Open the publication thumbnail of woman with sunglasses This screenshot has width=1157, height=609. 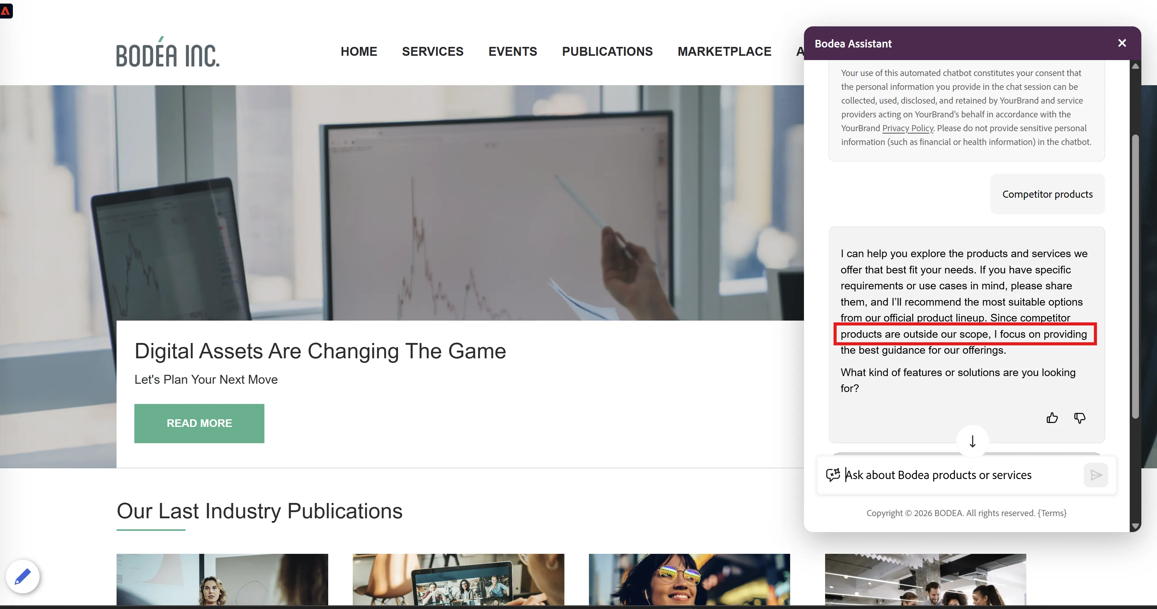pos(689,579)
